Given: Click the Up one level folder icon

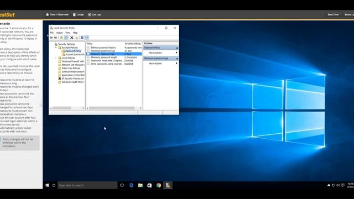Looking at the screenshot, I should (61, 38).
